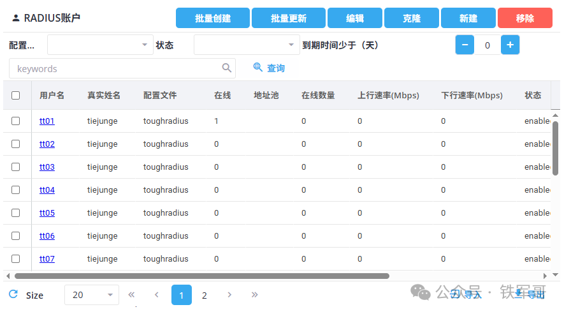564x314 pixels.
Task: Jump to the last page arrow
Action: coord(254,295)
